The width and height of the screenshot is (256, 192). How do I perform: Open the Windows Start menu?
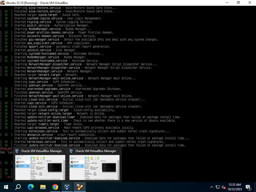6,187
